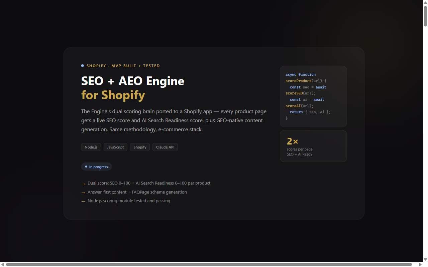This screenshot has width=428, height=267.
Task: Click 'SEO + AI Ready' caption
Action: click(300, 154)
